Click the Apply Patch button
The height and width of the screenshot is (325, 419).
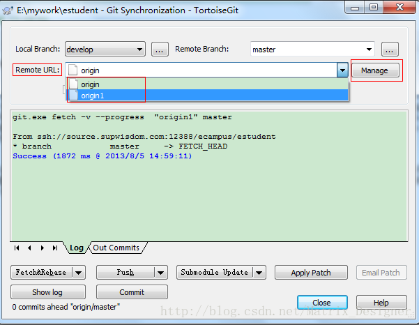311,273
